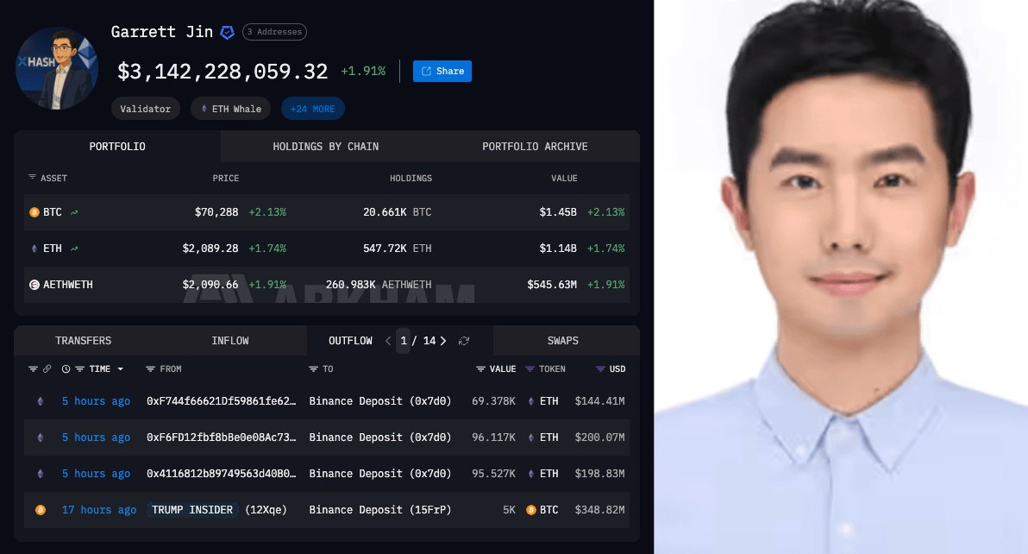The width and height of the screenshot is (1028, 554).
Task: Click Ethereum chain icon on 96.117K row
Action: click(41, 438)
